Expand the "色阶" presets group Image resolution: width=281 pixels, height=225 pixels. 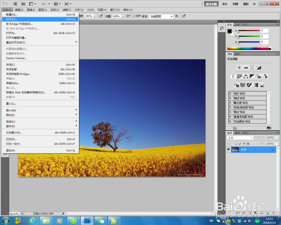(x=230, y=93)
